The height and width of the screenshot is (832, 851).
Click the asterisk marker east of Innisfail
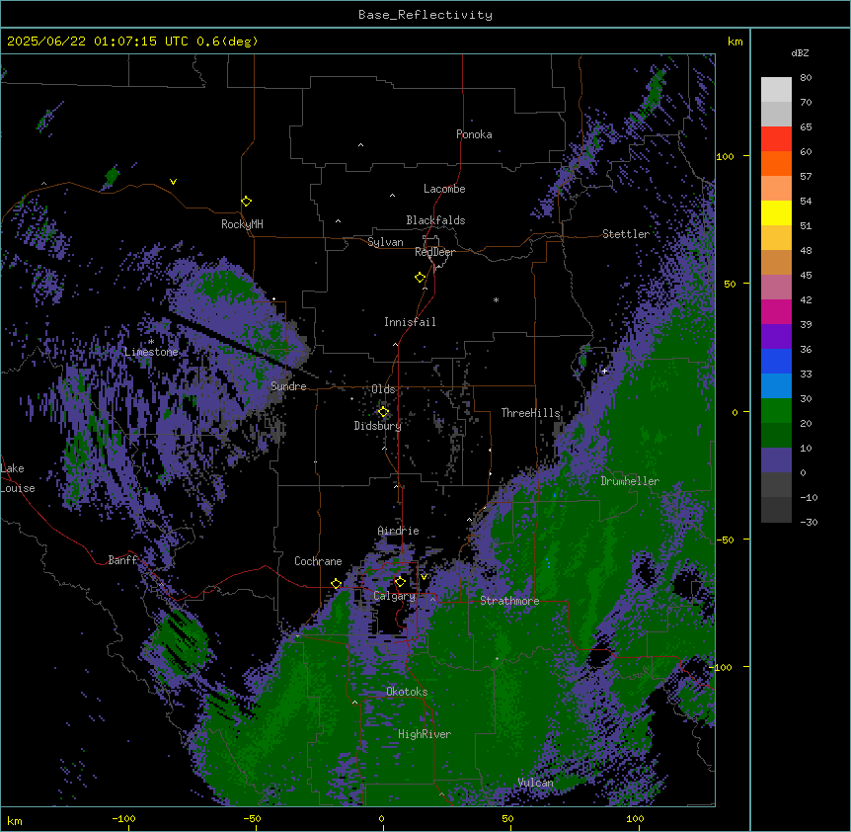point(496,299)
